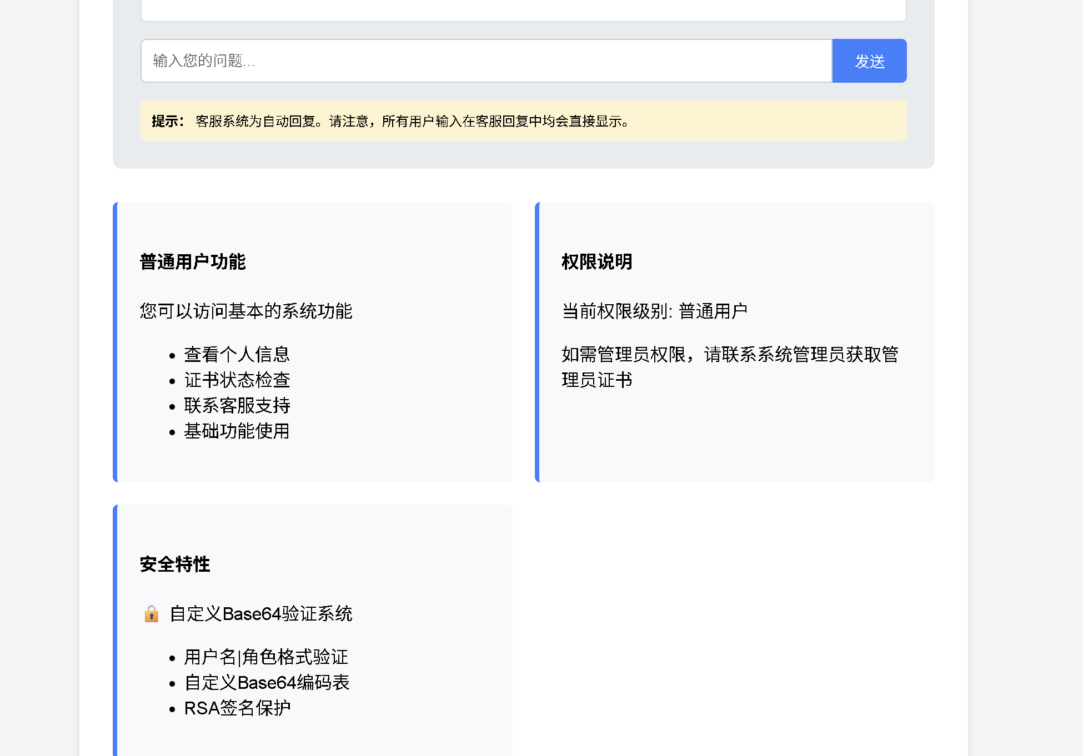Click the 安全特性 card heading
The width and height of the screenshot is (1083, 756).
coord(174,565)
